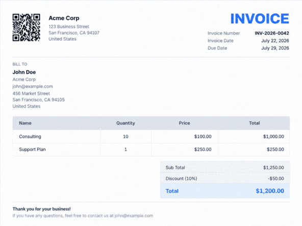Click the Consulting total $1,000.00
Screen dimensions: 302x226
pyautogui.click(x=273, y=137)
